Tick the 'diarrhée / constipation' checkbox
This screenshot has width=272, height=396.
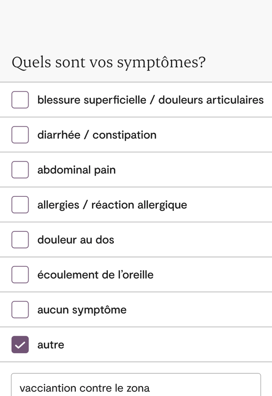click(20, 135)
